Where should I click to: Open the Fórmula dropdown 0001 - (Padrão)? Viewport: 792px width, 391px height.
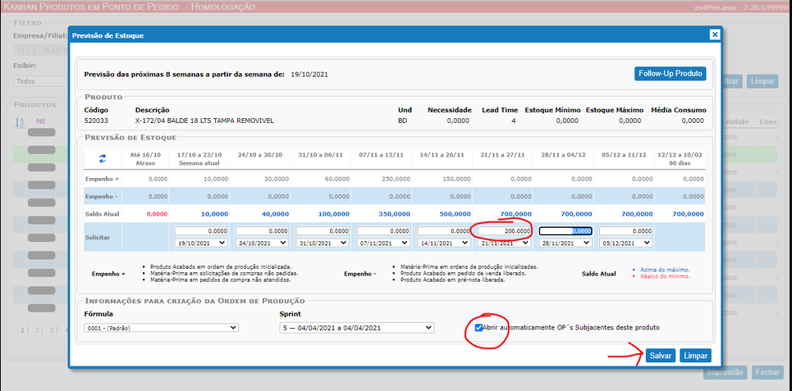pos(162,327)
